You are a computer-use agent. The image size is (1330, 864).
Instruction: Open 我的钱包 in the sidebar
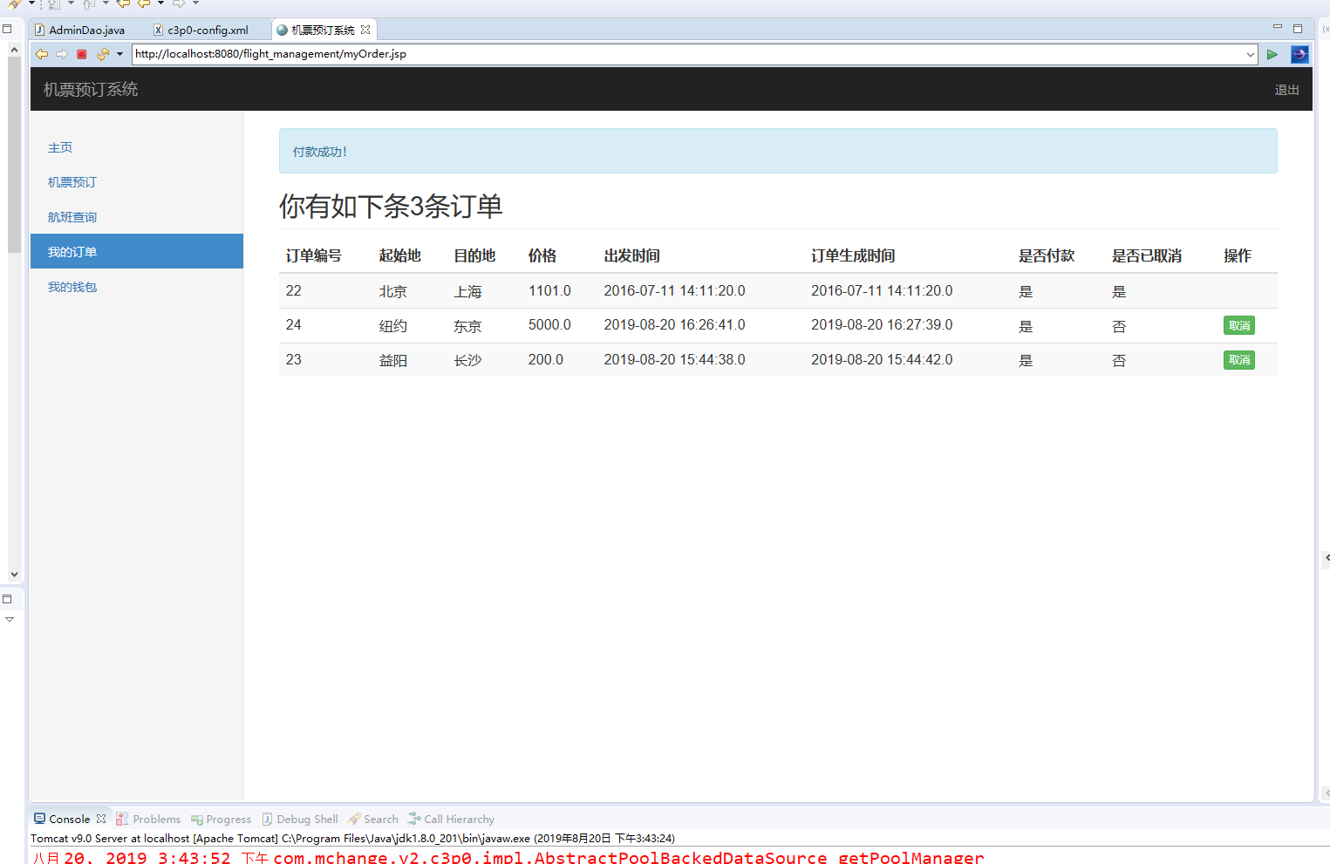tap(72, 287)
